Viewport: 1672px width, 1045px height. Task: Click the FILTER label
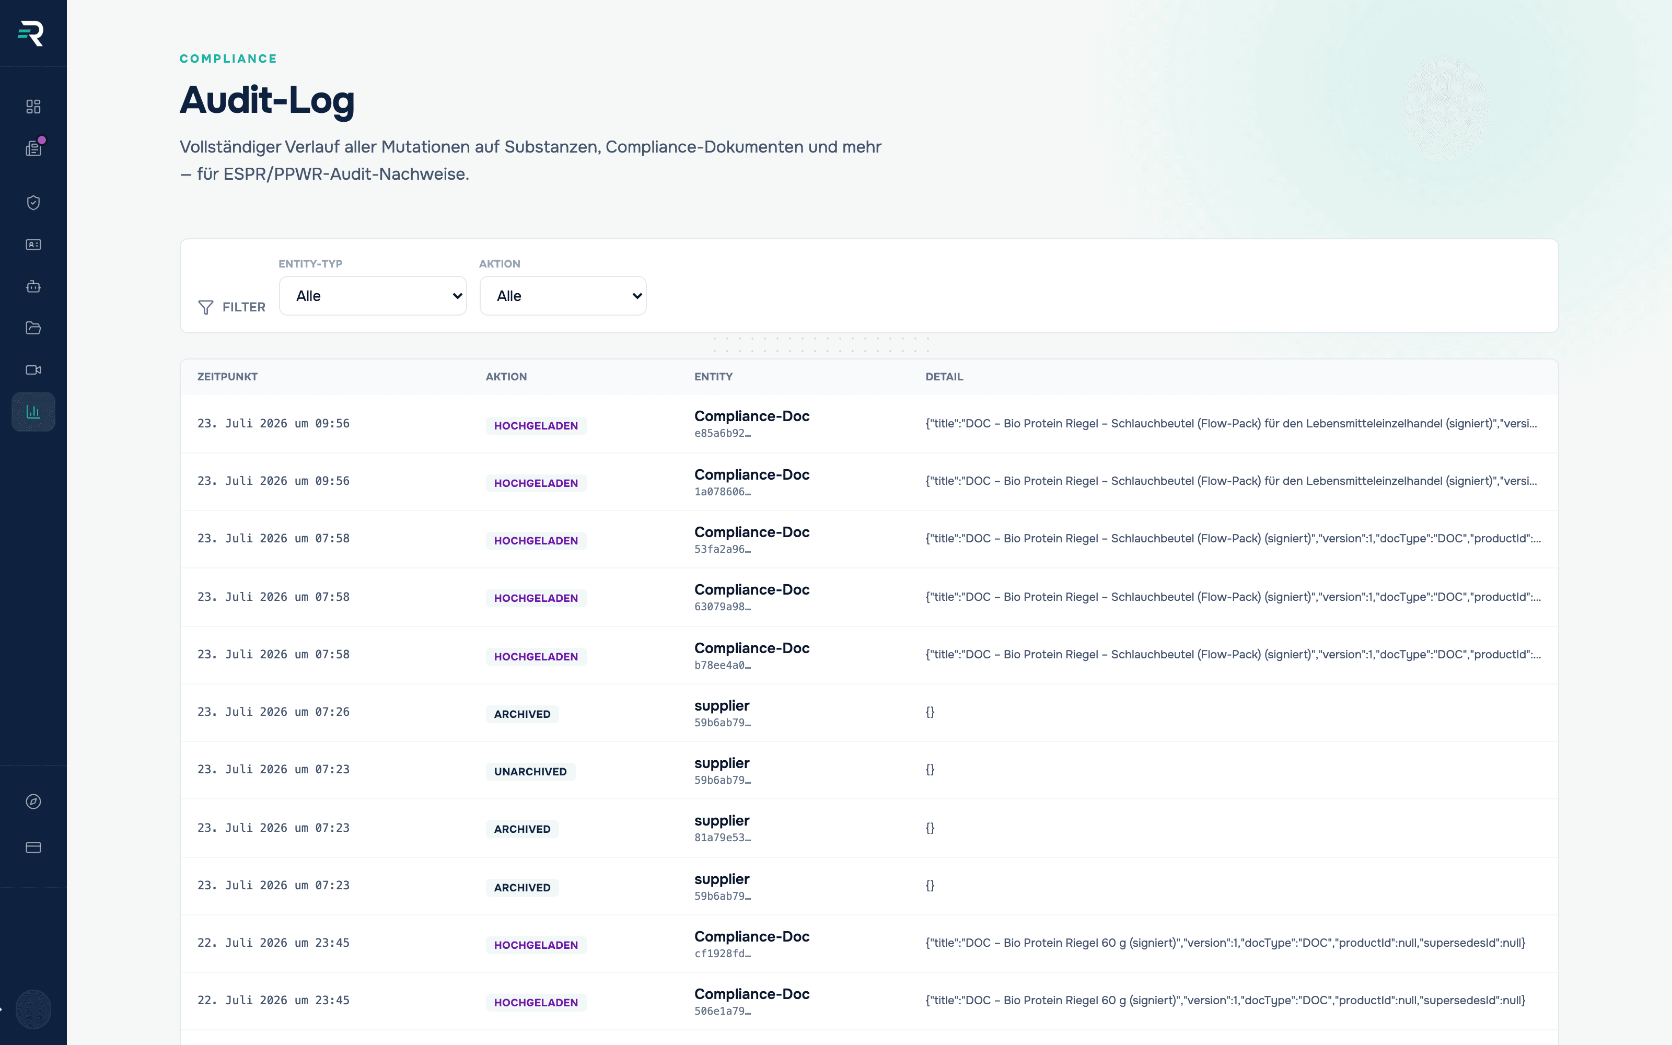(244, 308)
